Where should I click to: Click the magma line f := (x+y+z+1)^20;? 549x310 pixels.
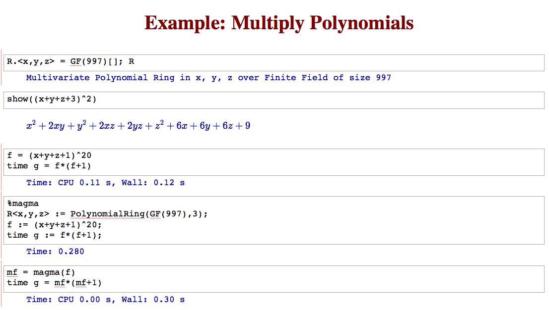(x=54, y=225)
